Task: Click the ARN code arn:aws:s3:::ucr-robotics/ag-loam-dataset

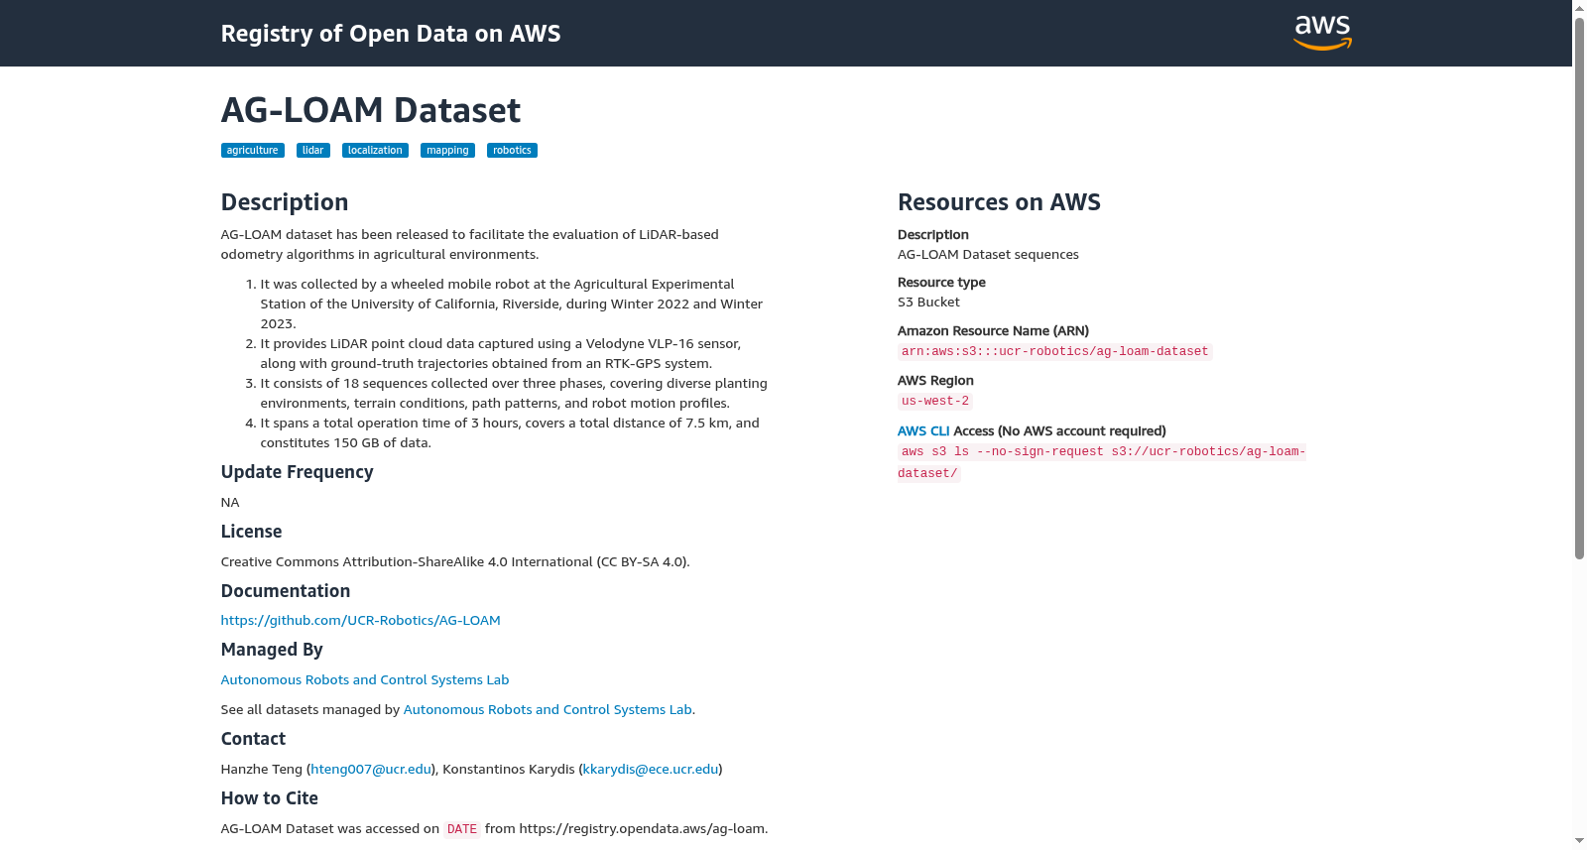Action: (x=1054, y=352)
